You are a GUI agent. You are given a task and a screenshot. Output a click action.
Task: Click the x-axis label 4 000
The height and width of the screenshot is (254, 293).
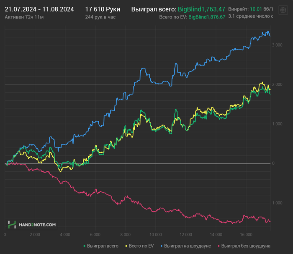(x=65, y=235)
